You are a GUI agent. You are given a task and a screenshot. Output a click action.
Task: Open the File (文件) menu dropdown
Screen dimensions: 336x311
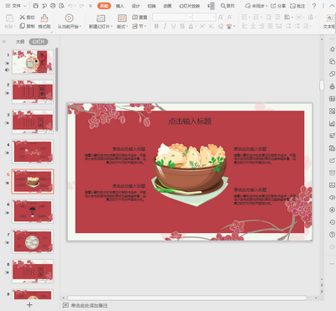click(16, 6)
